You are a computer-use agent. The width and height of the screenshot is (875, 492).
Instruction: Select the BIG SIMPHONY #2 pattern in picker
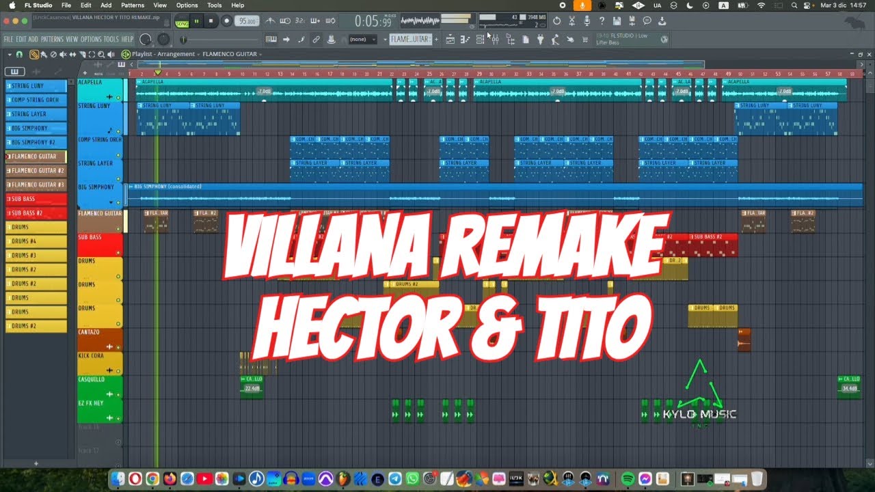pos(36,142)
